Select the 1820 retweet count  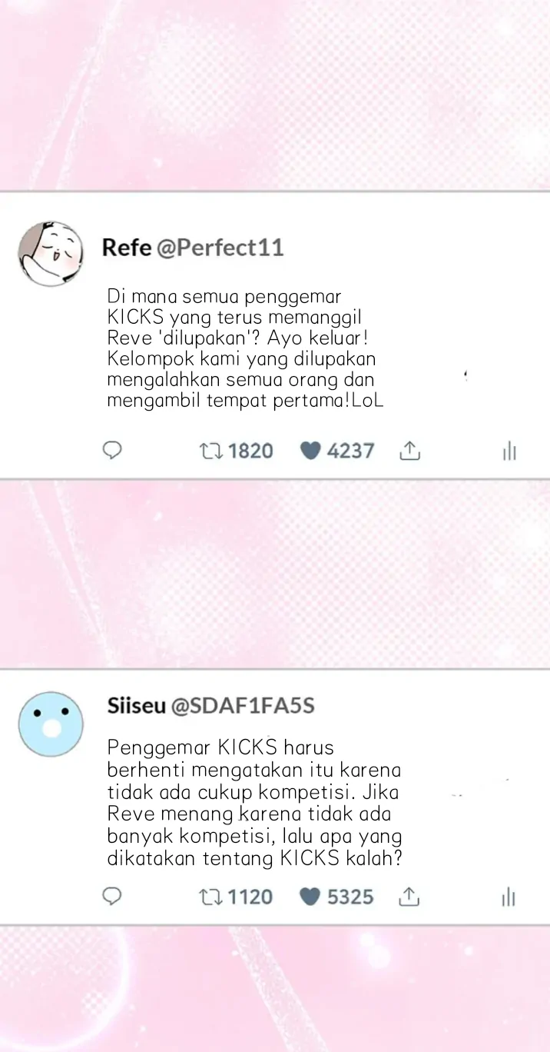pyautogui.click(x=250, y=451)
